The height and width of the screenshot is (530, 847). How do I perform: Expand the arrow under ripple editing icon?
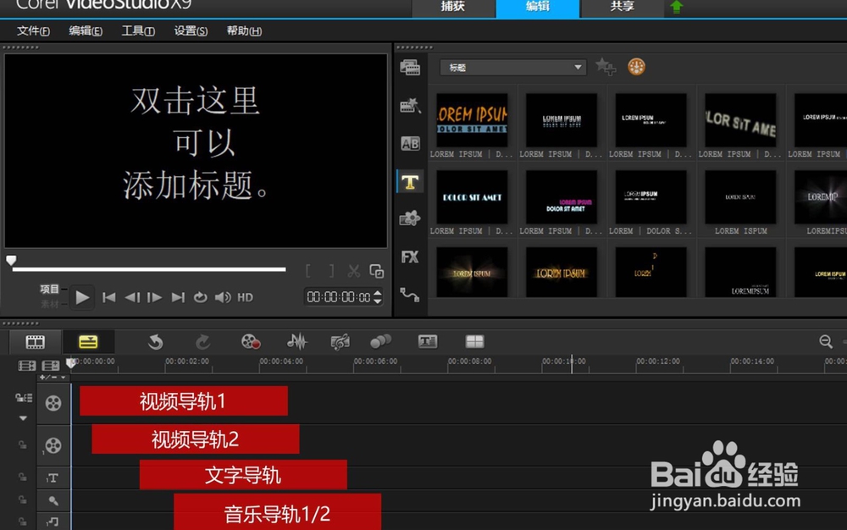click(23, 418)
